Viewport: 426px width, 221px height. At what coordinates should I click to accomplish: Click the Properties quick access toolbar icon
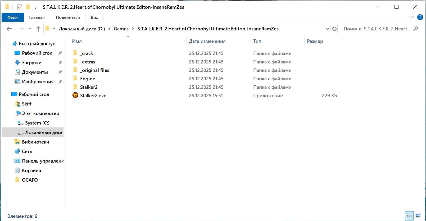(x=20, y=7)
